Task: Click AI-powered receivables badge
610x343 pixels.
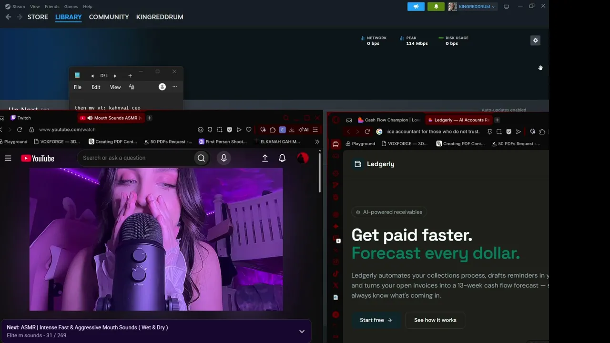Action: point(389,212)
